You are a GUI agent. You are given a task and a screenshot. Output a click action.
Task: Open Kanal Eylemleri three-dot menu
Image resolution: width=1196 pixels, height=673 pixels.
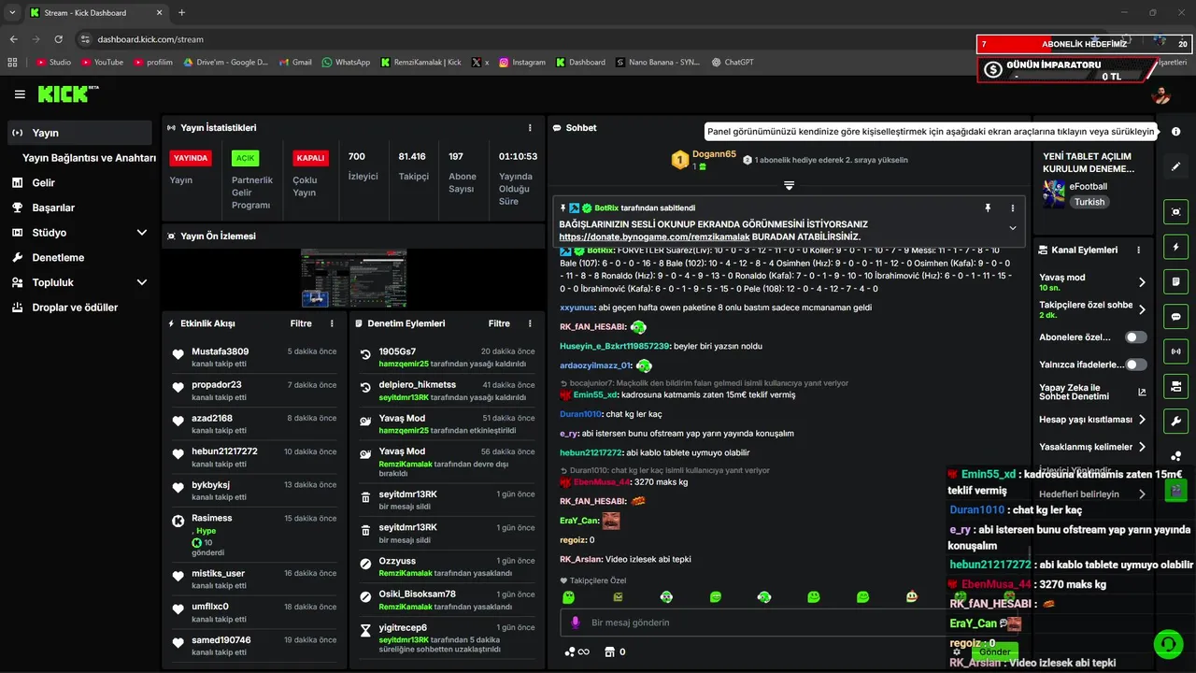pyautogui.click(x=1138, y=251)
